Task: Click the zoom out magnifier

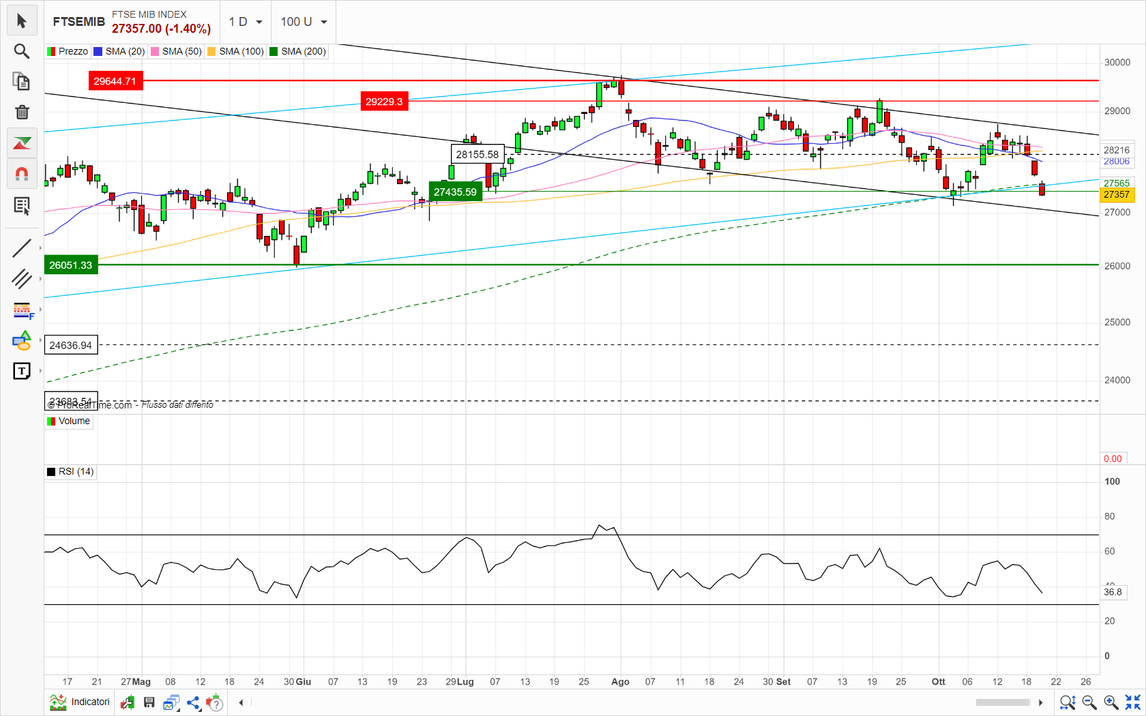Action: 1089,702
